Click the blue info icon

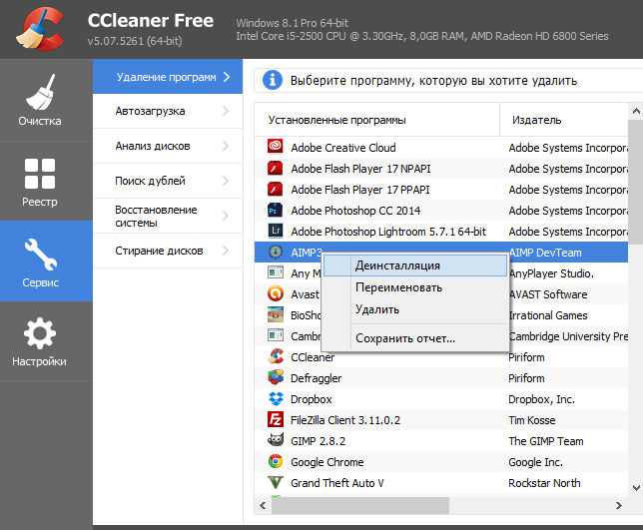click(273, 80)
